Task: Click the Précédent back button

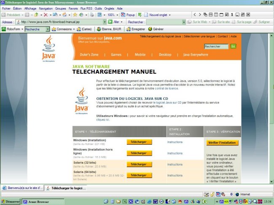Action: (11, 15)
